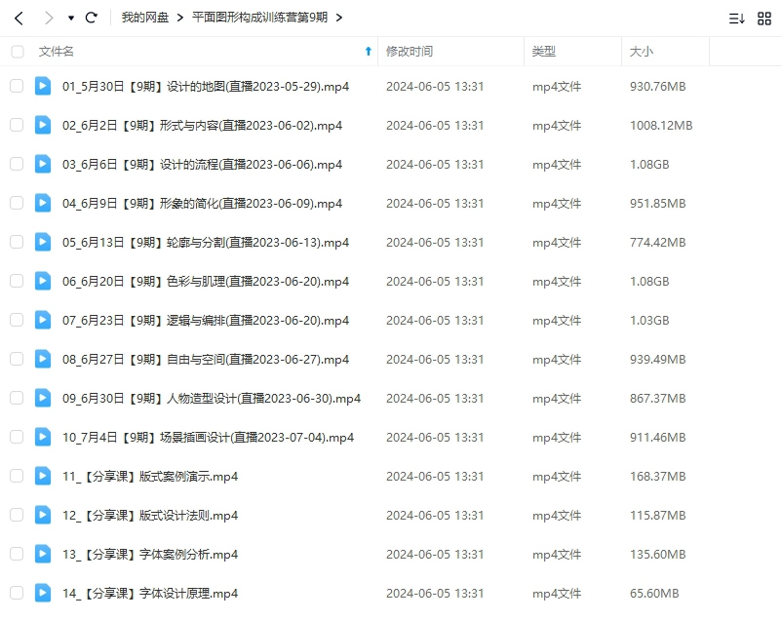Select the checkbox for 11_版式案例演示 file
The image size is (782, 620).
[x=16, y=476]
